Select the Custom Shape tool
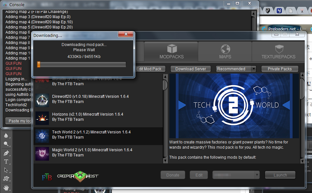 (6, 178)
